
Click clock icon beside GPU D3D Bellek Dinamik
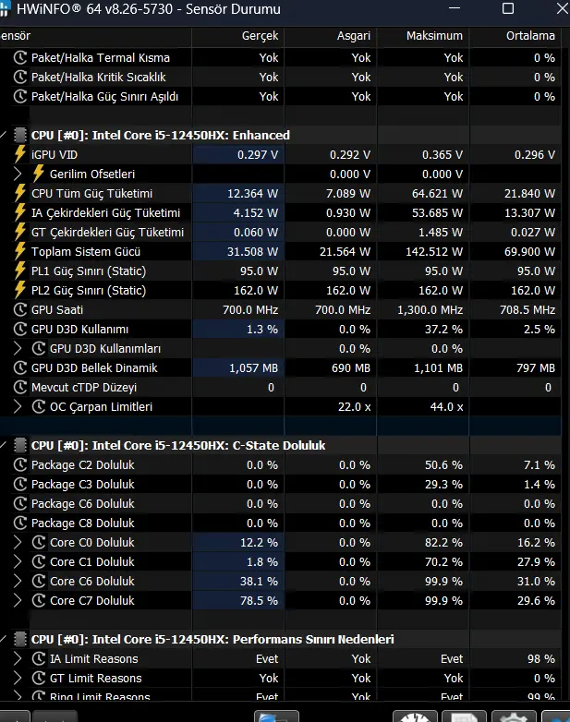click(20, 367)
